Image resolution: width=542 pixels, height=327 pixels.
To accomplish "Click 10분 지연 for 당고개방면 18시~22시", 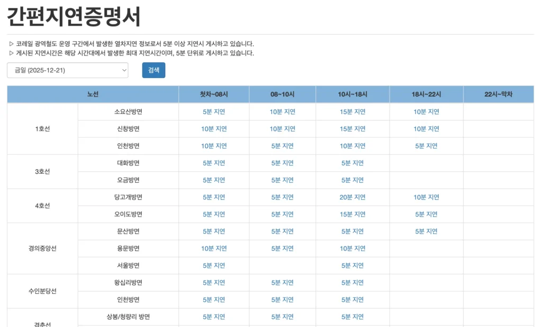I will point(427,197).
